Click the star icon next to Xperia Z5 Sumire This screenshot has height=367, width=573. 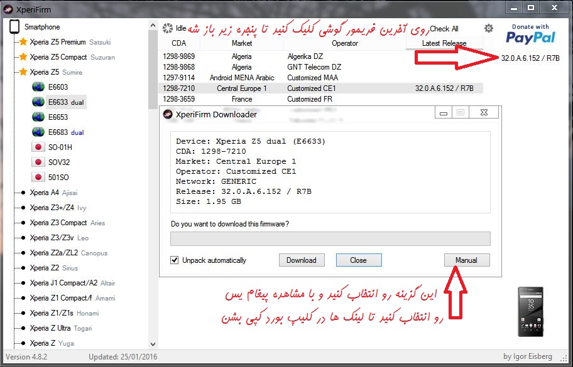pyautogui.click(x=23, y=72)
